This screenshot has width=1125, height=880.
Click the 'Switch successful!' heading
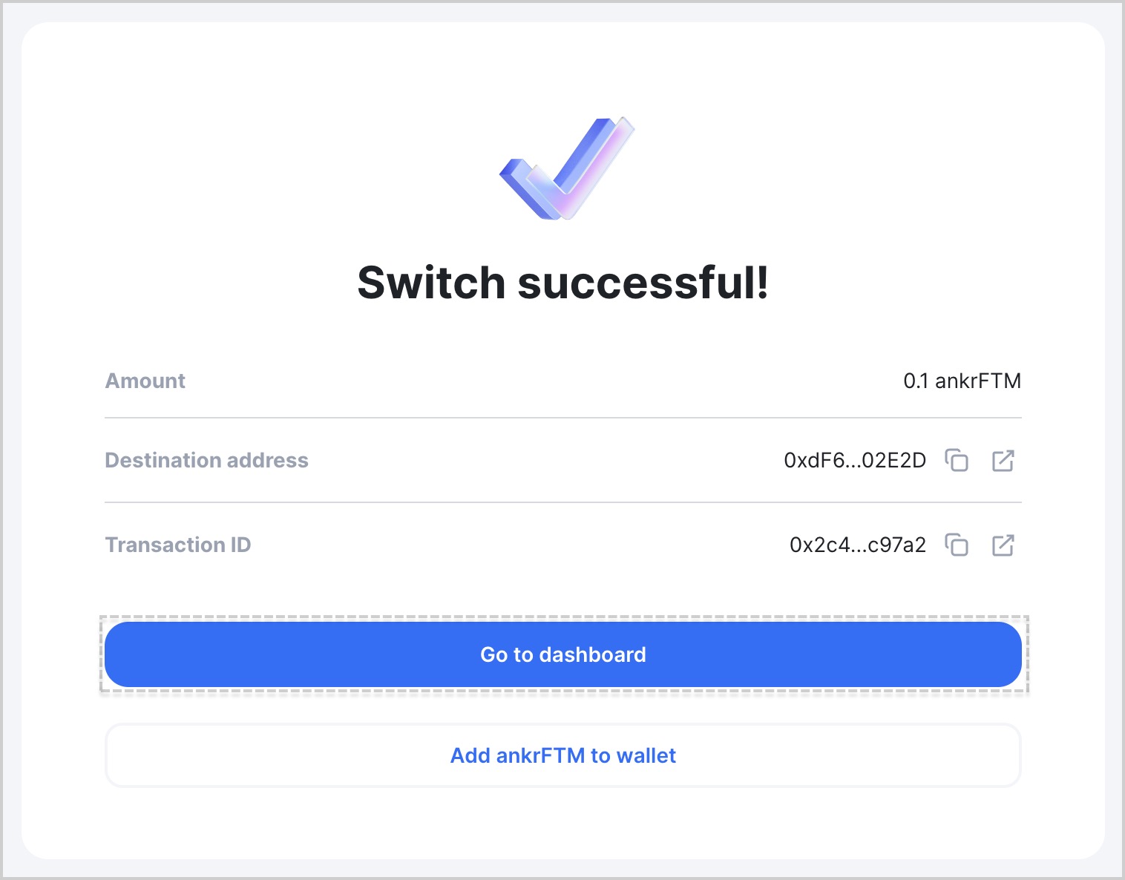pos(563,283)
